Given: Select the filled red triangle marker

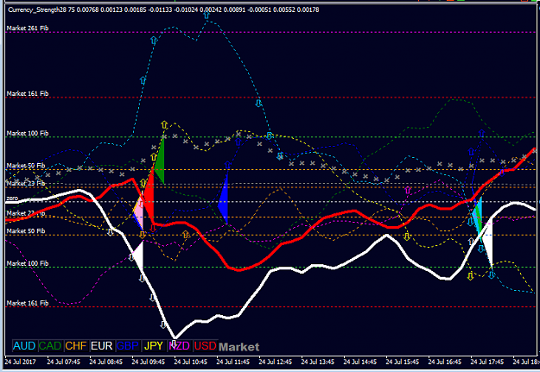Looking at the screenshot, I should [149, 194].
